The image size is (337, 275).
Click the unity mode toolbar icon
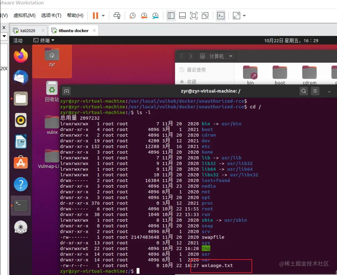(x=205, y=15)
